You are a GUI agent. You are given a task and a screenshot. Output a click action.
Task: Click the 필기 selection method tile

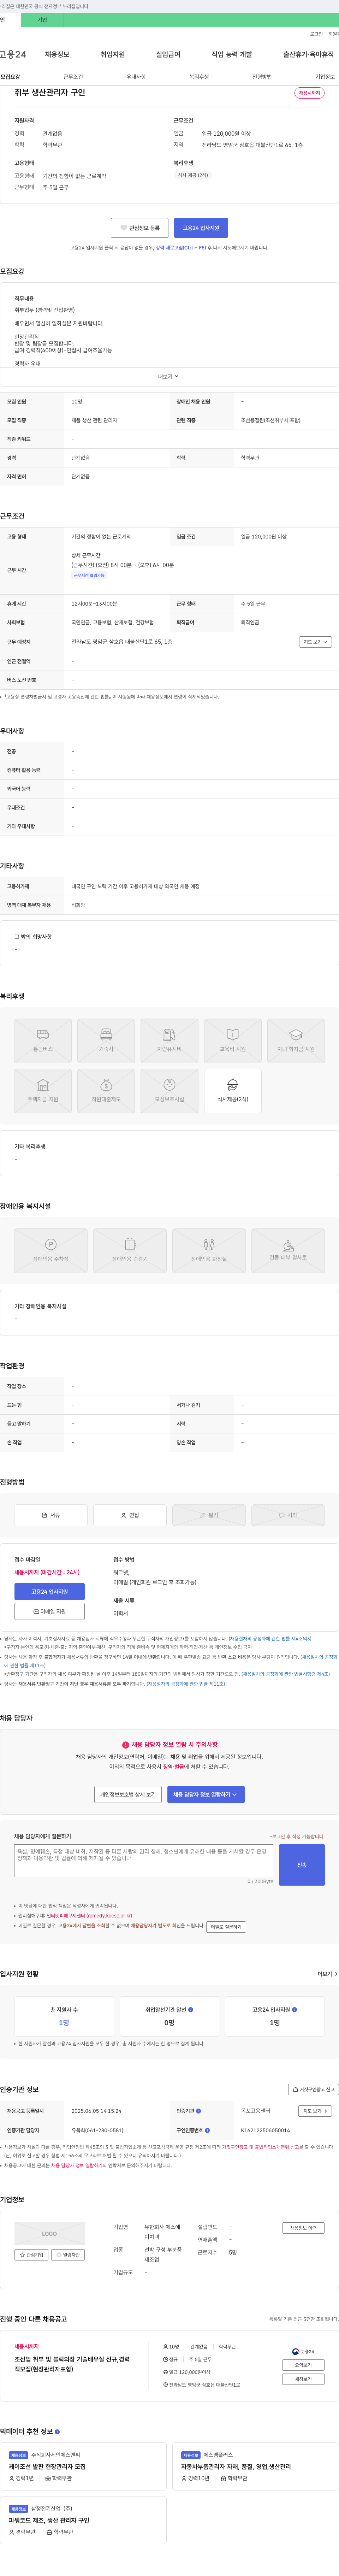click(209, 1515)
